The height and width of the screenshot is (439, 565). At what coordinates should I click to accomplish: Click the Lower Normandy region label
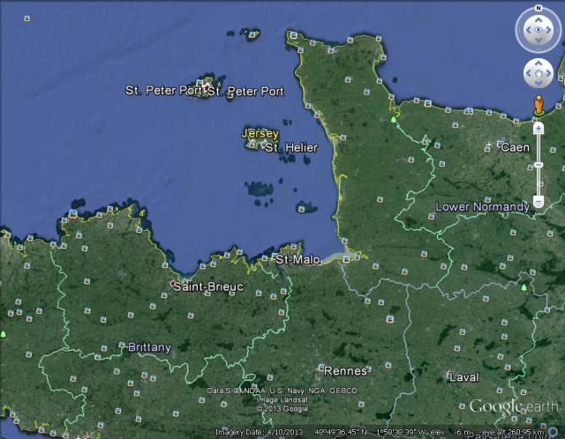(483, 207)
